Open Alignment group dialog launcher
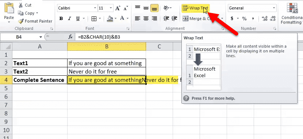This screenshot has height=139, width=303. (223, 29)
